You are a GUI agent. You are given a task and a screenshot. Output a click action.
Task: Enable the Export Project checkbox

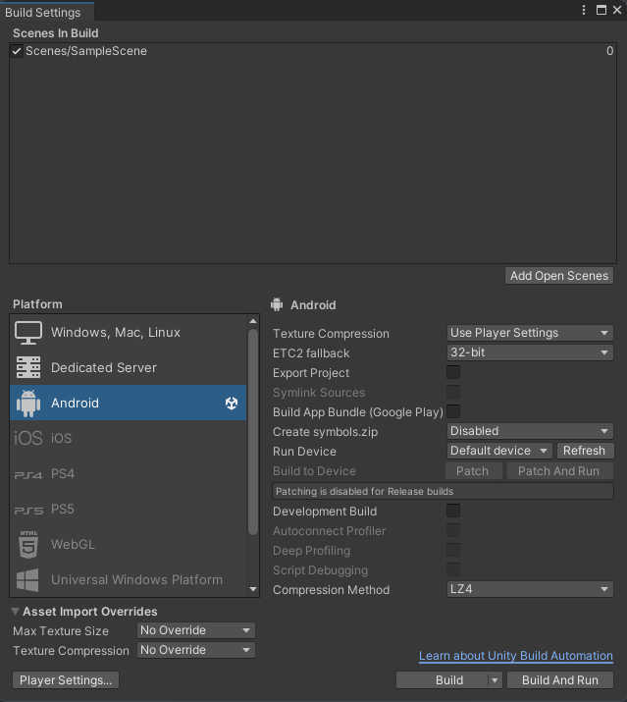(x=453, y=372)
